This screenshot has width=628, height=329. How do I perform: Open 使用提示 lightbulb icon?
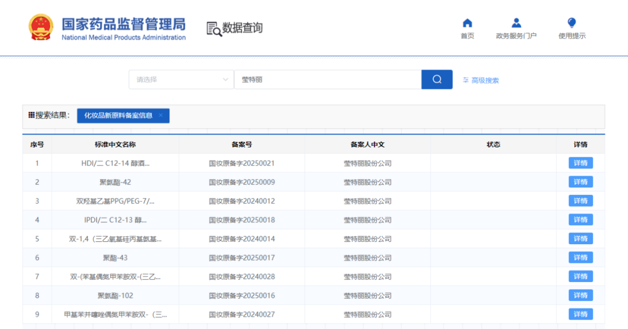point(572,23)
